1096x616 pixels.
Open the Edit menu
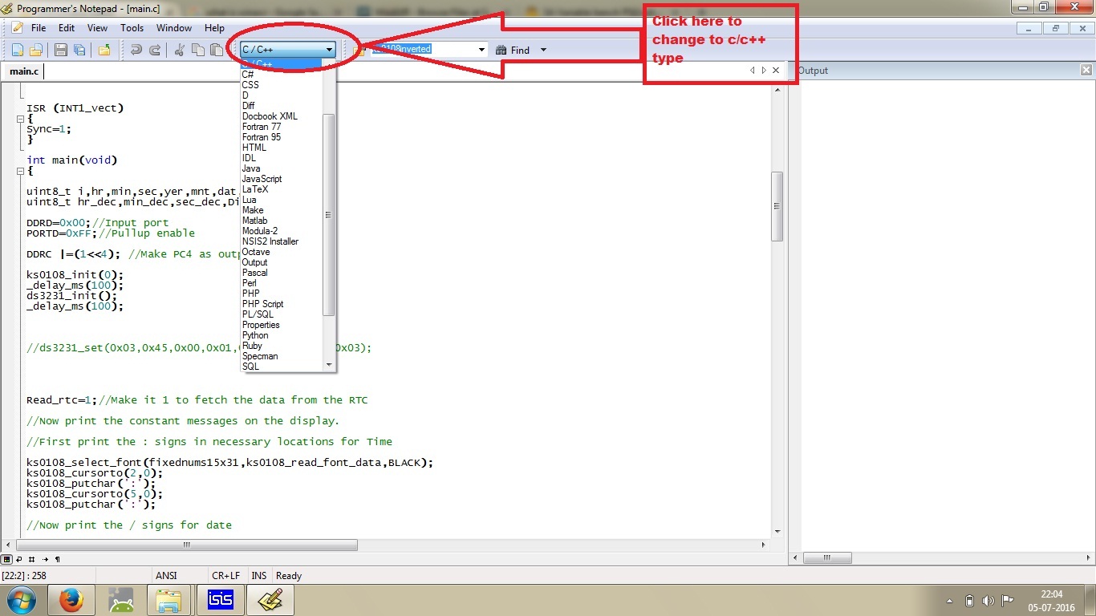(67, 27)
